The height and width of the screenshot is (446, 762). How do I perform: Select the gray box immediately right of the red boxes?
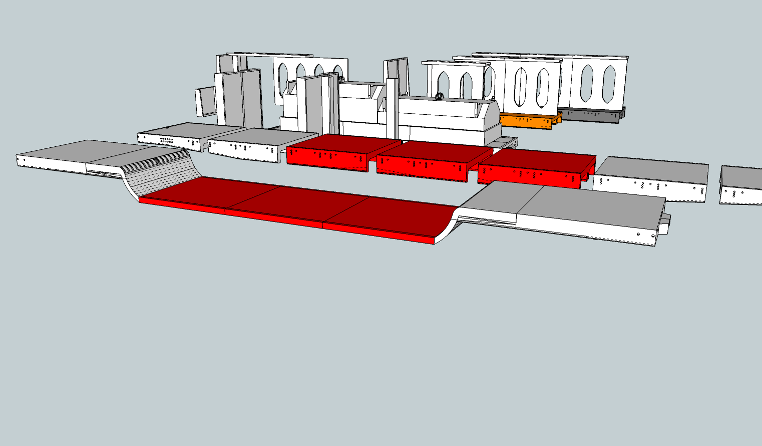click(651, 179)
